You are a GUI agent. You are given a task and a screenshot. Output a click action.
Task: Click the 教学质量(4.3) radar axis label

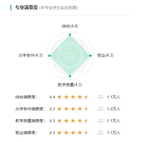point(70,85)
